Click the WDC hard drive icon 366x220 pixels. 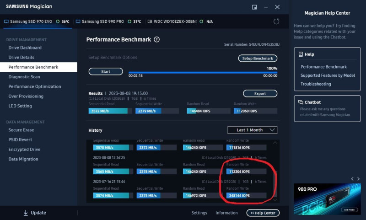click(x=150, y=21)
